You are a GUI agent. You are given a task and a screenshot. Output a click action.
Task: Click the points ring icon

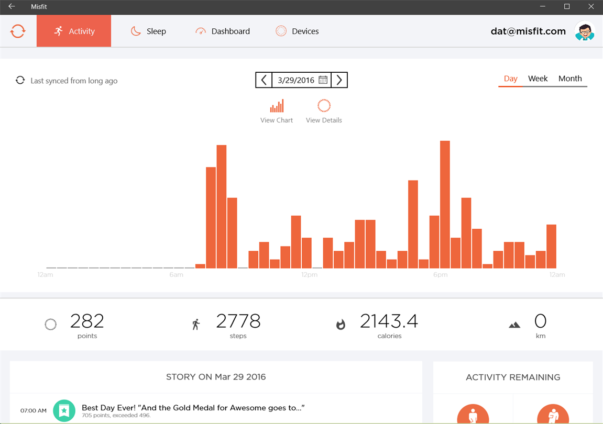pyautogui.click(x=50, y=325)
